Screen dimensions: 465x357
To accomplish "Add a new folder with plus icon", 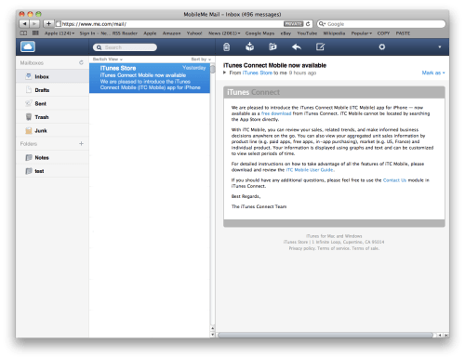I will (81, 144).
